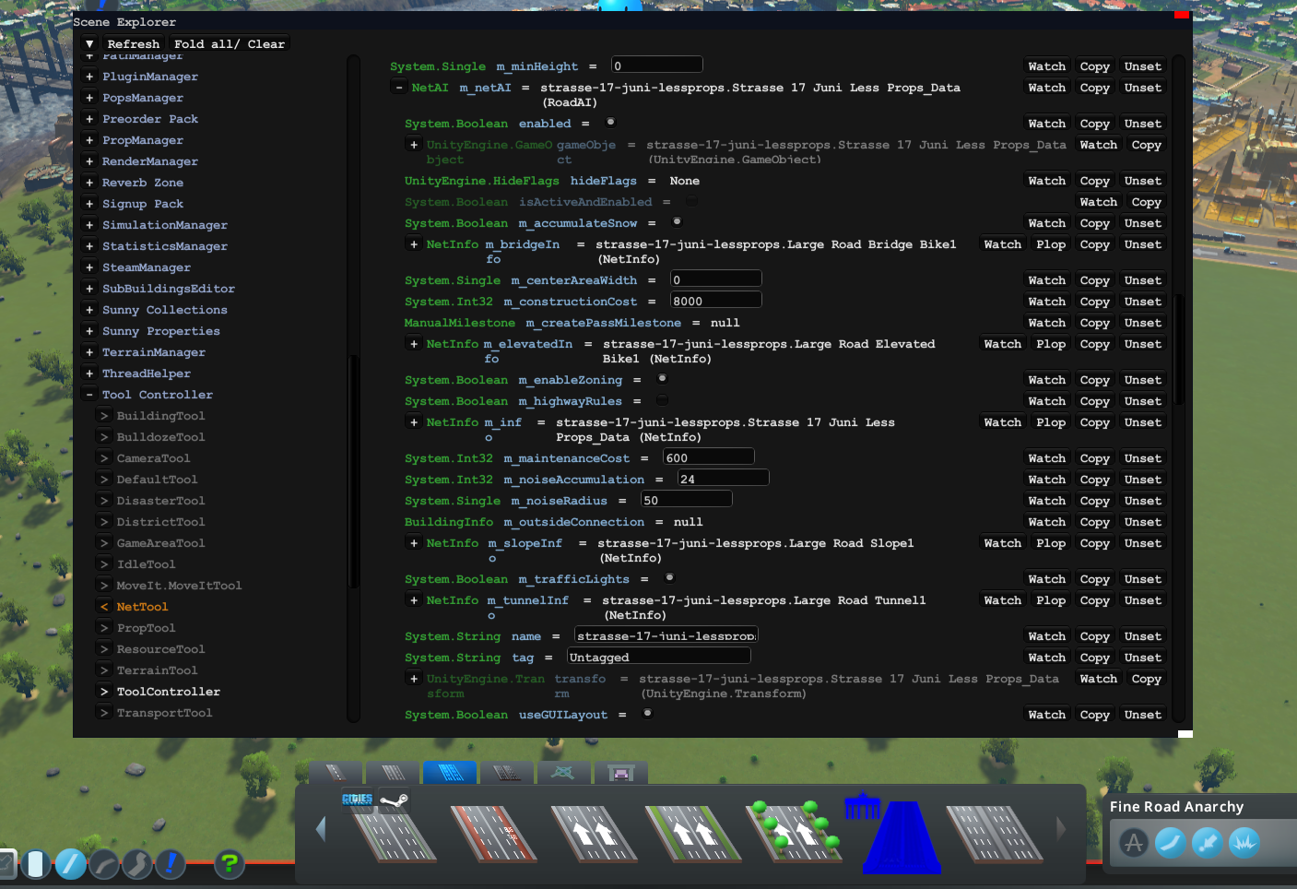
Task: Click the Refresh button in Scene Explorer
Action: coord(133,43)
